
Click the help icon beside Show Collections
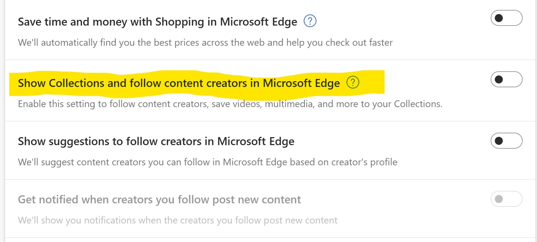coord(353,82)
